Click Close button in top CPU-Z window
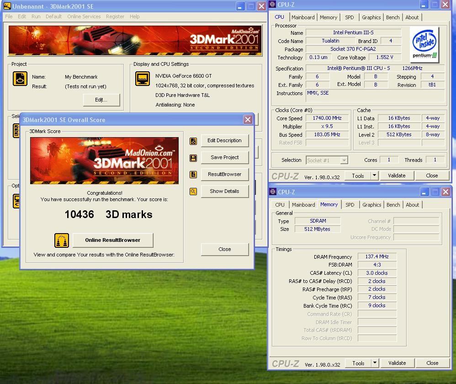The height and width of the screenshot is (384, 456). tap(432, 176)
